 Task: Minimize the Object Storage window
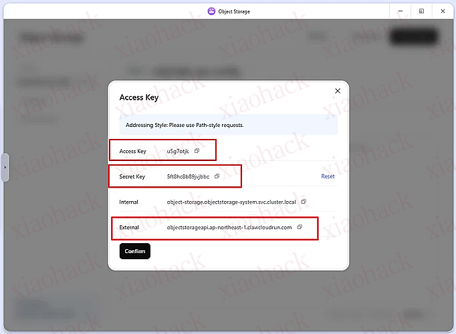tap(399, 11)
